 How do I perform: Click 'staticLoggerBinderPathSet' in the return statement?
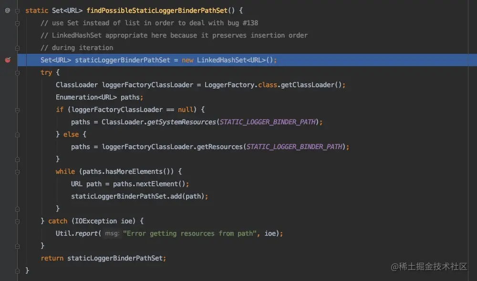point(115,258)
